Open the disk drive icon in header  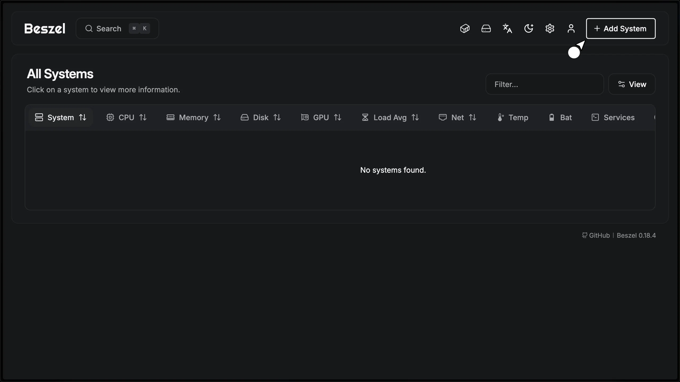(486, 28)
